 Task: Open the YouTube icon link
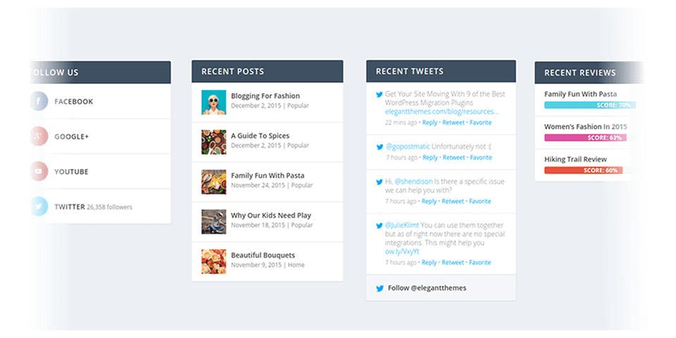pos(39,171)
